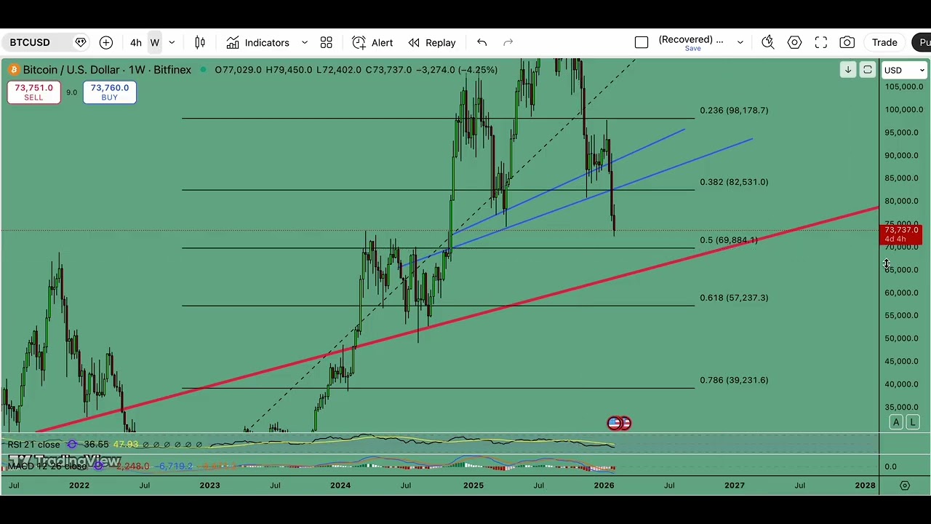Screen dimensions: 931x524
Task: Click the Bitcoin / U.S. Dollar symbol title
Action: click(107, 70)
